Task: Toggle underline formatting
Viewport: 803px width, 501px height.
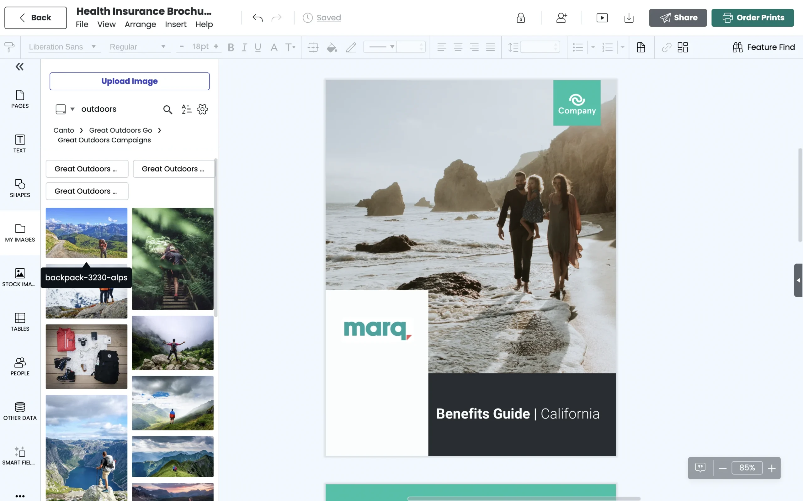Action: (258, 47)
